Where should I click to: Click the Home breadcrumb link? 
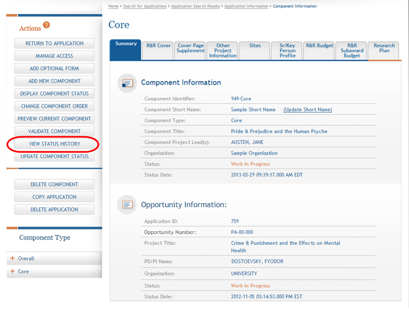click(113, 6)
